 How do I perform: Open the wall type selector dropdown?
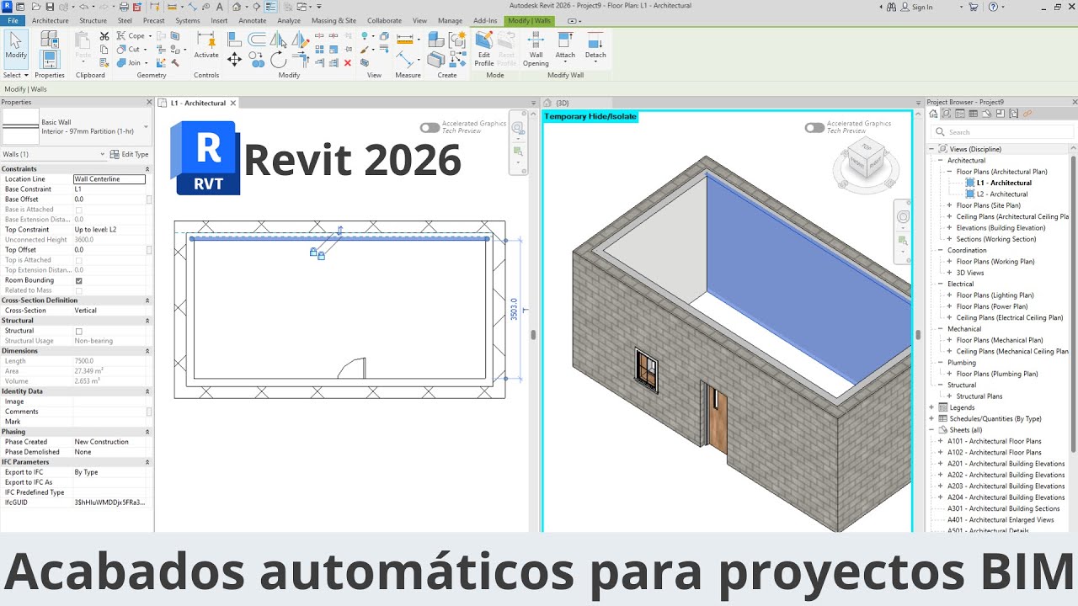click(x=147, y=127)
